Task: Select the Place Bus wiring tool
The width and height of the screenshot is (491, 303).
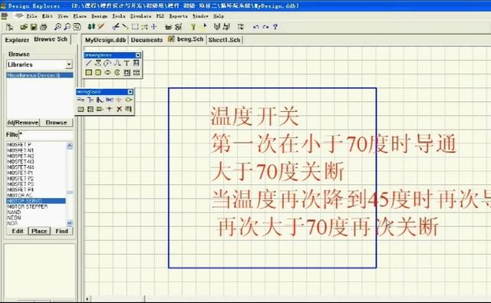Action: [x=91, y=100]
